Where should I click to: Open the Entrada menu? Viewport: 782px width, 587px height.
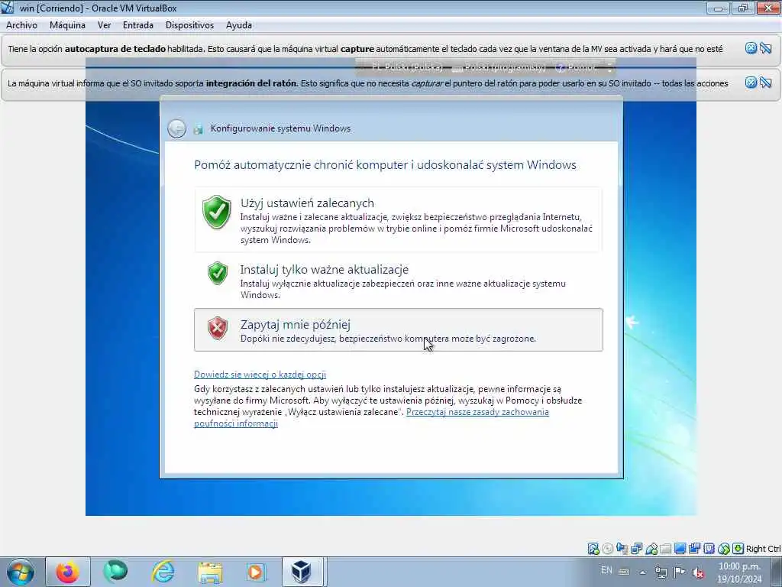pyautogui.click(x=138, y=25)
